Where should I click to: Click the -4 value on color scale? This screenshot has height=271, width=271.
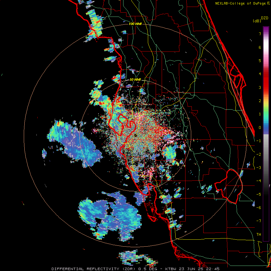pos(259,181)
